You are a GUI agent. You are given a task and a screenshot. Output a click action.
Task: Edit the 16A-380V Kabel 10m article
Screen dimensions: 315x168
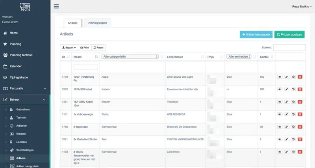[287, 102]
